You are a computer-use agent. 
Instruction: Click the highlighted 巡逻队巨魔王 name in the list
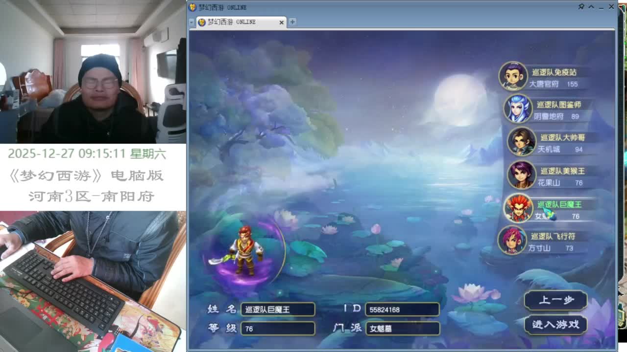click(559, 204)
